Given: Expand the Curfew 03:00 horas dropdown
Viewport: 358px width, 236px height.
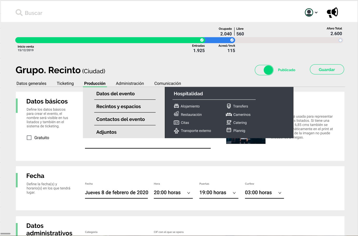Looking at the screenshot, I should click(280, 193).
